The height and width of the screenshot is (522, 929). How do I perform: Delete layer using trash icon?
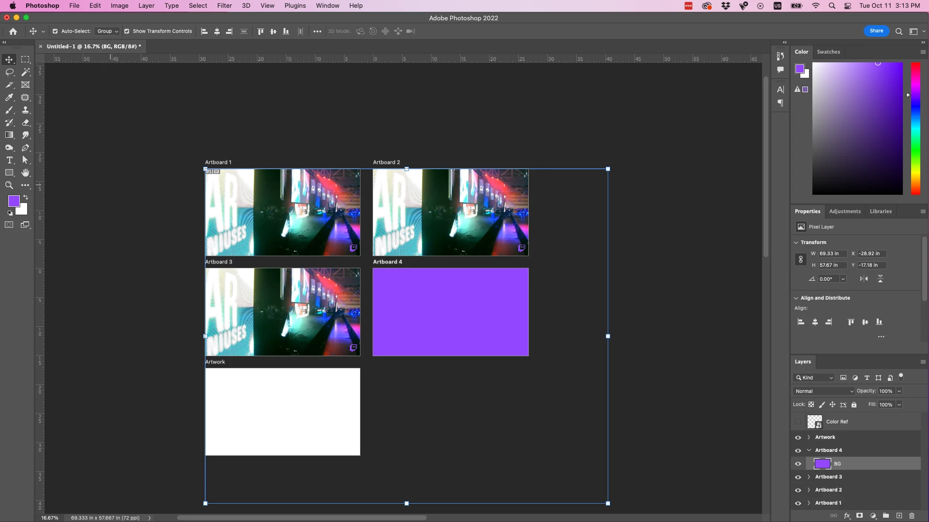coord(912,516)
